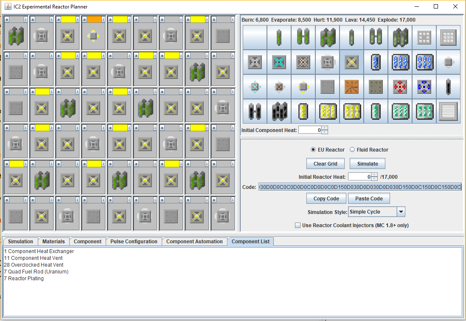Choose the Quad Fuel Rod (MOX) palette icon
The width and height of the screenshot is (466, 321).
[400, 37]
